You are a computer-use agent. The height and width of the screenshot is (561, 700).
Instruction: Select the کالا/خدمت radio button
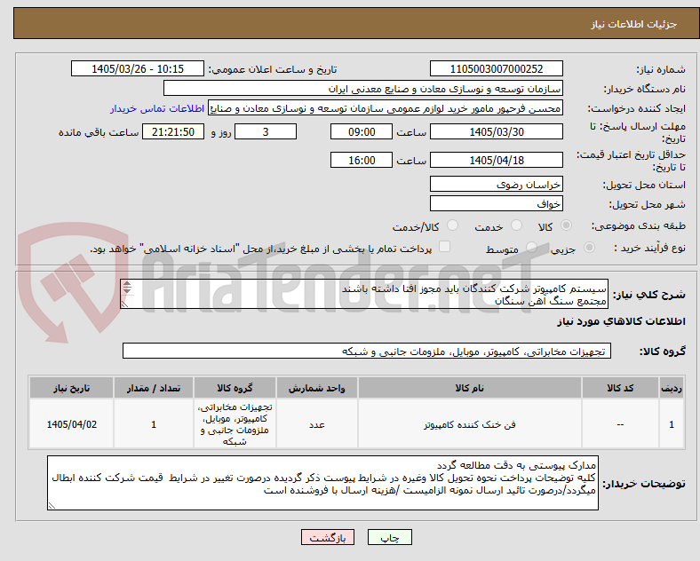coord(453,225)
